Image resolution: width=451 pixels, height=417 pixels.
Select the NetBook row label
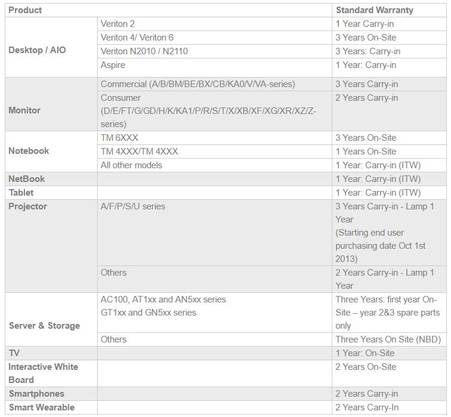pyautogui.click(x=27, y=179)
